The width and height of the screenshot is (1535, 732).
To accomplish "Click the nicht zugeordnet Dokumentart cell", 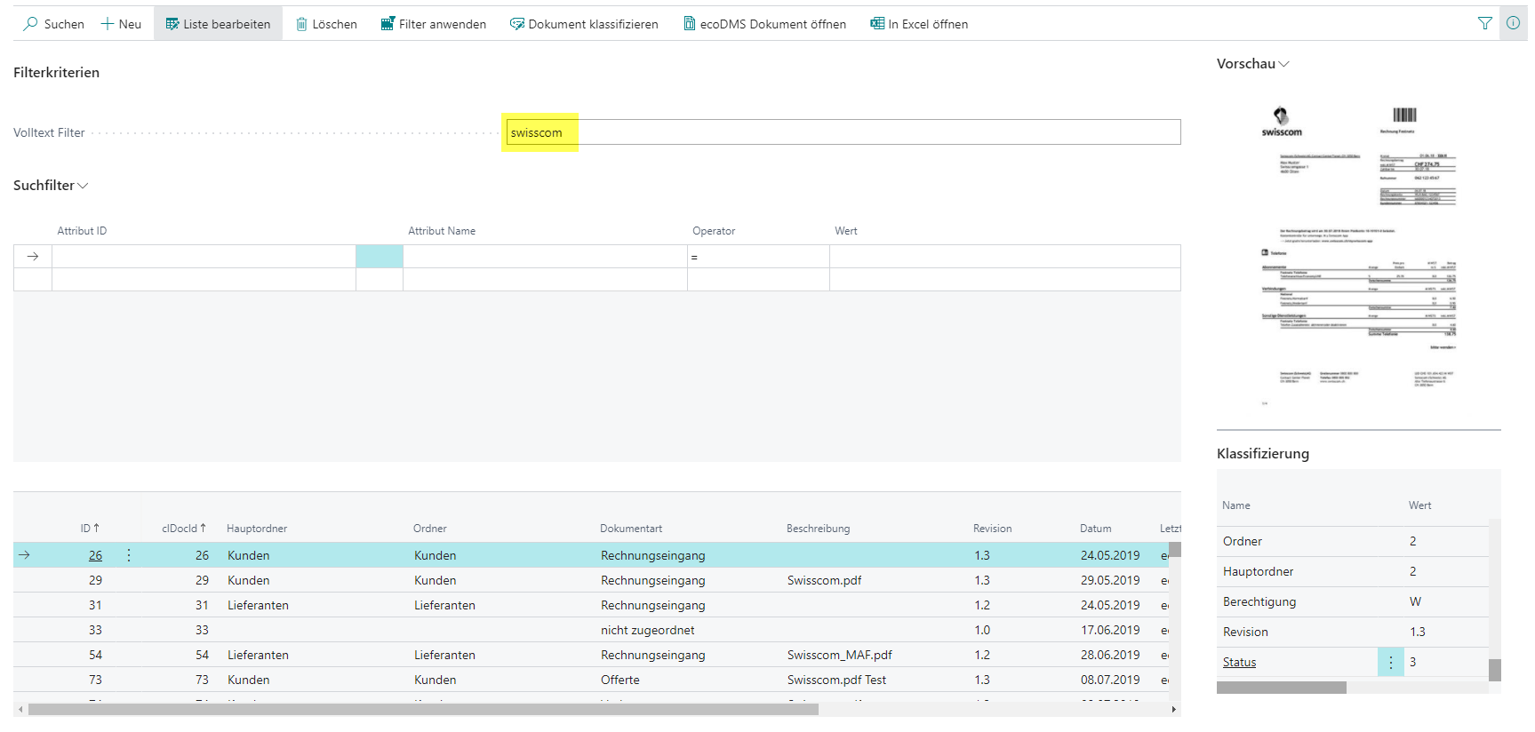I will coord(647,630).
